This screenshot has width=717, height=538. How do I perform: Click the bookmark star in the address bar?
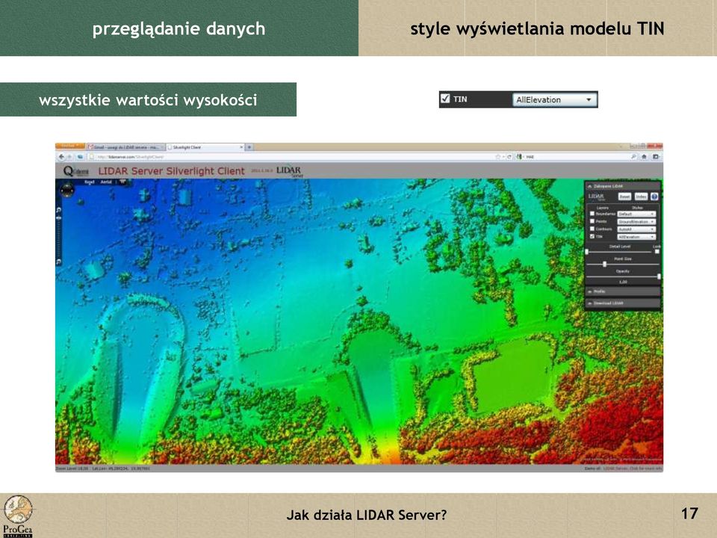[x=497, y=157]
